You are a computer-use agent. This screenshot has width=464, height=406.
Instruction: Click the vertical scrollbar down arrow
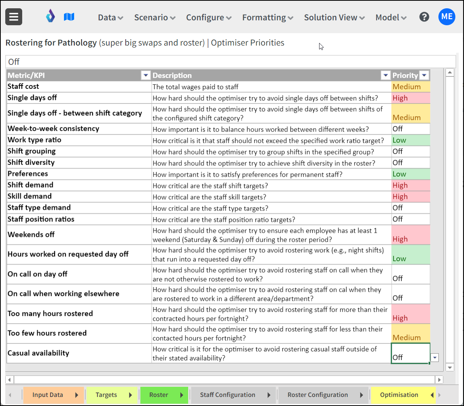[x=450, y=367]
